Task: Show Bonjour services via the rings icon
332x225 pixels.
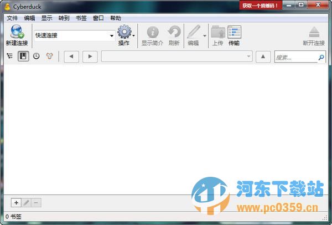Action: coord(50,56)
